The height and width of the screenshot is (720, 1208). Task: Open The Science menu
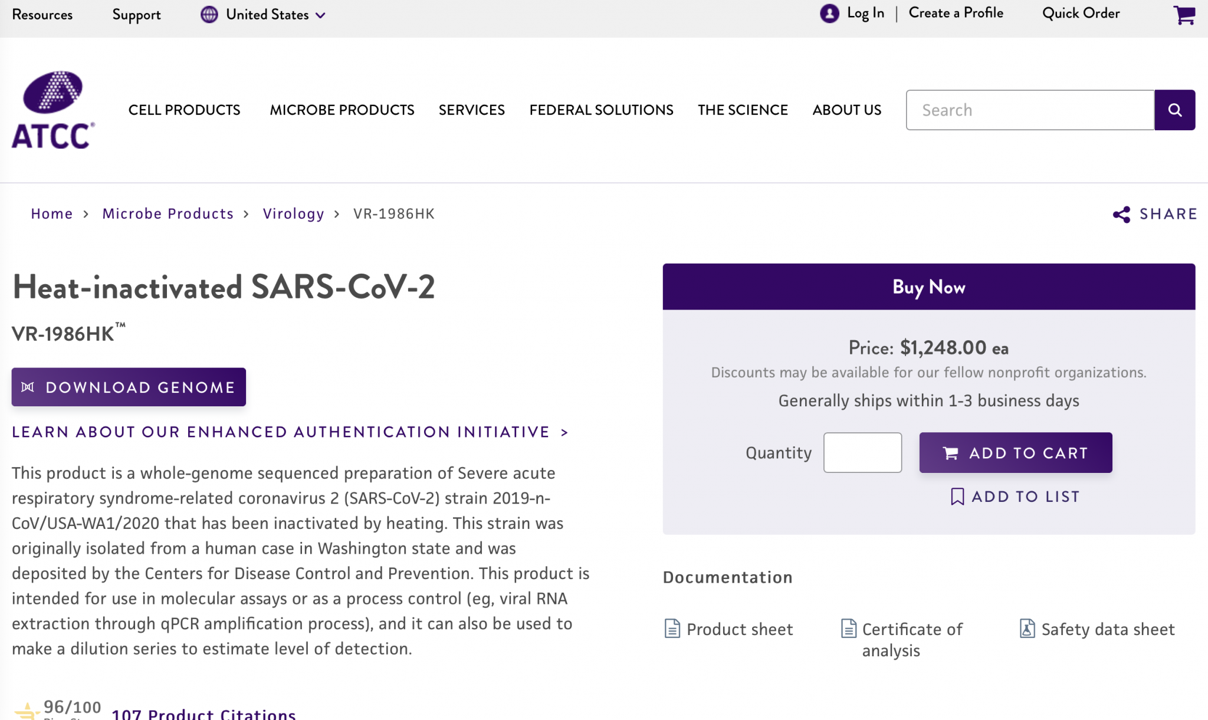pyautogui.click(x=743, y=110)
